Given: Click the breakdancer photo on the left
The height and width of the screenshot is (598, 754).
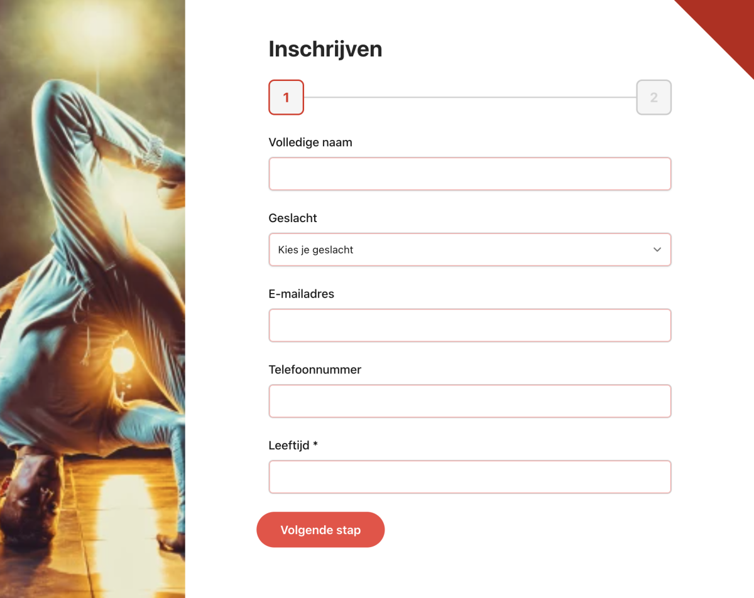Looking at the screenshot, I should click(92, 299).
